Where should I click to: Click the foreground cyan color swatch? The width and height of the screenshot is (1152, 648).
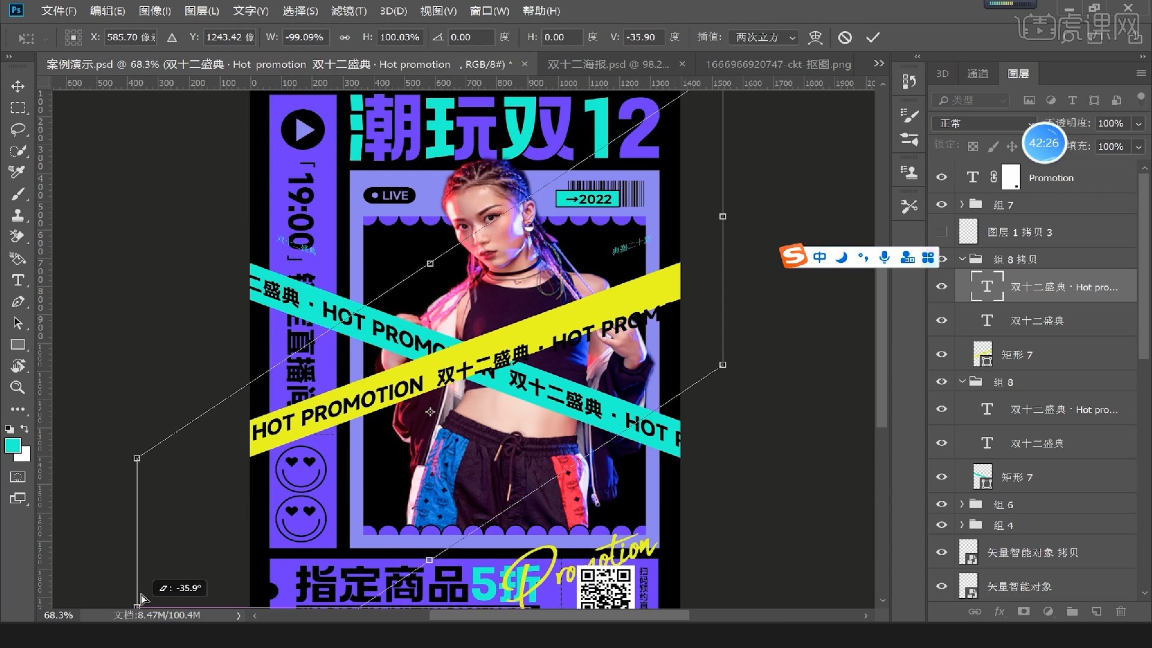(x=12, y=445)
